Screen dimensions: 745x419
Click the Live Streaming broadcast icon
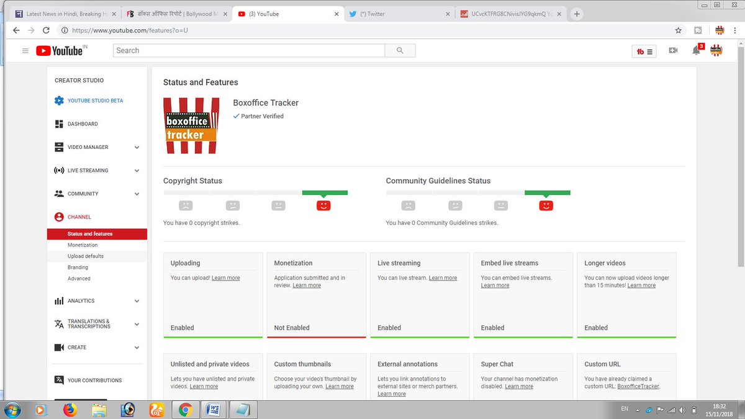(59, 171)
